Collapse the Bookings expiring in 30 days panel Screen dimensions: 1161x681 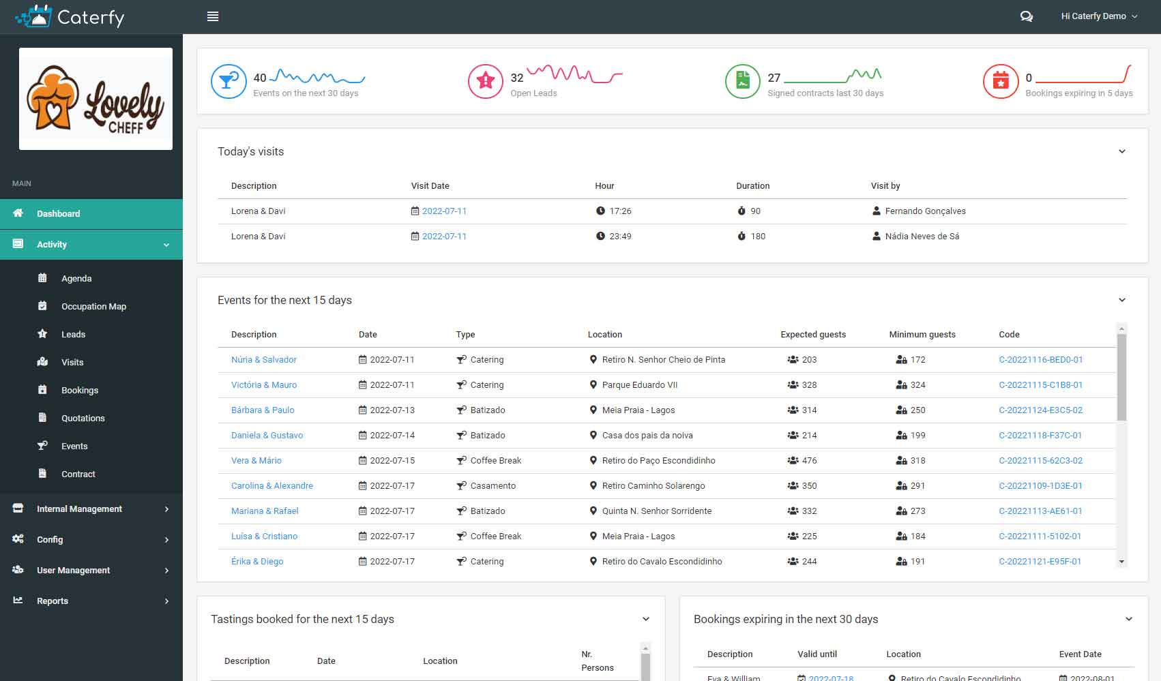[x=1129, y=619]
